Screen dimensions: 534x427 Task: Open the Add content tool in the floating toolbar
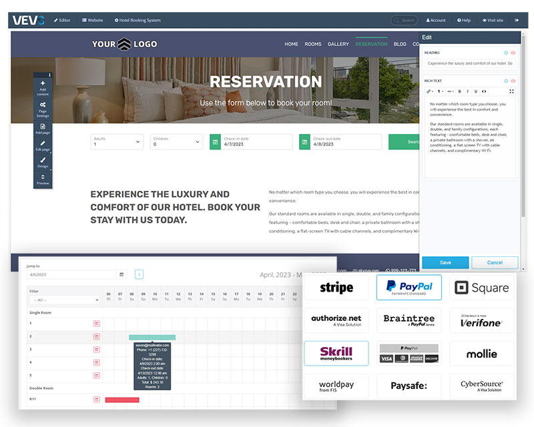43,88
